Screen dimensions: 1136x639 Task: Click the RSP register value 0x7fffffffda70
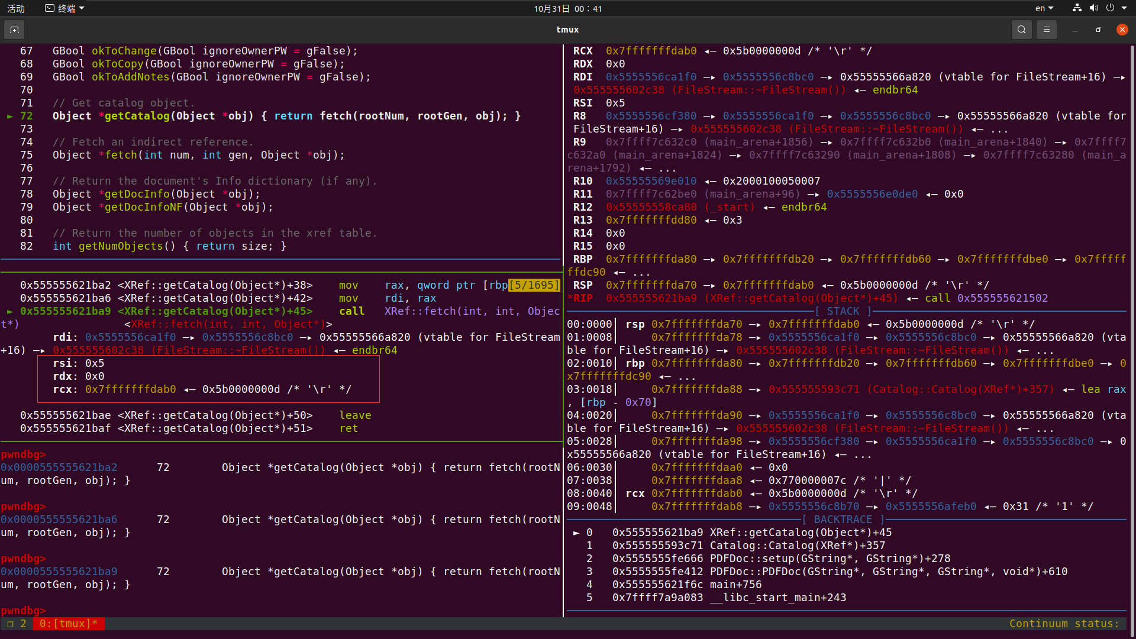pos(651,285)
